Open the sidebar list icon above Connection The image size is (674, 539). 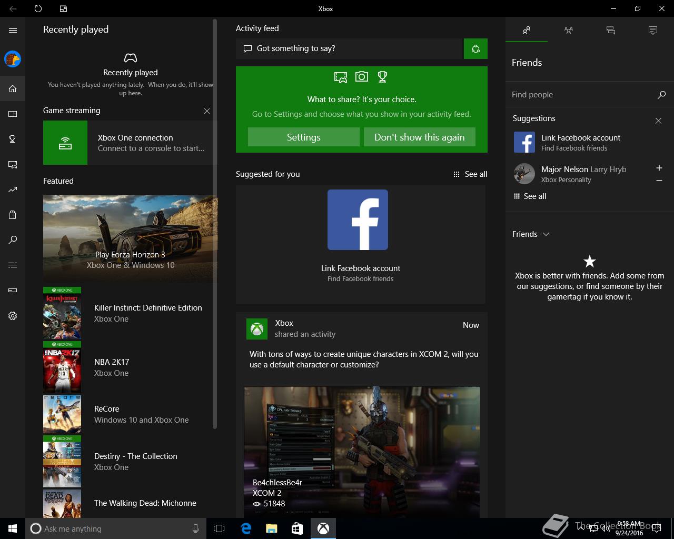pyautogui.click(x=13, y=265)
